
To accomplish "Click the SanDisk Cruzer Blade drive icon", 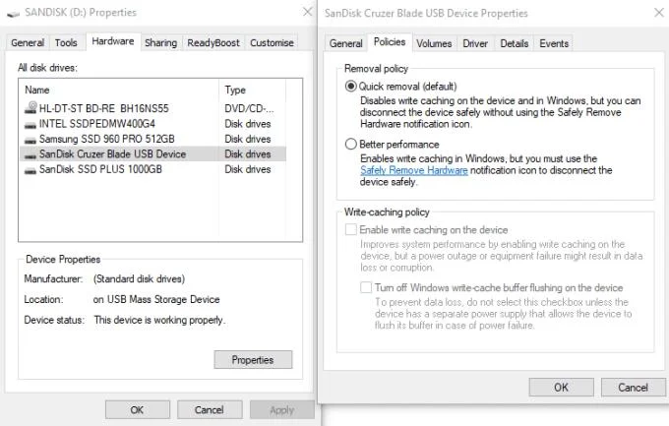I will click(x=30, y=155).
